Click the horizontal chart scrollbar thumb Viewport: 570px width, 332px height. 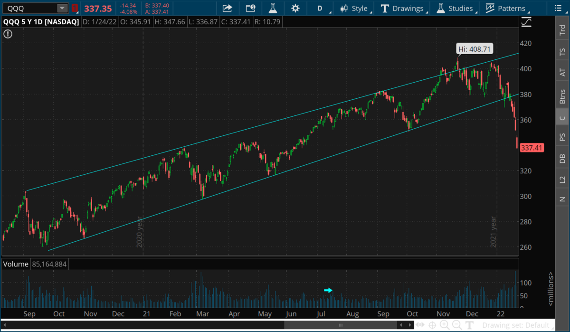click(x=340, y=325)
